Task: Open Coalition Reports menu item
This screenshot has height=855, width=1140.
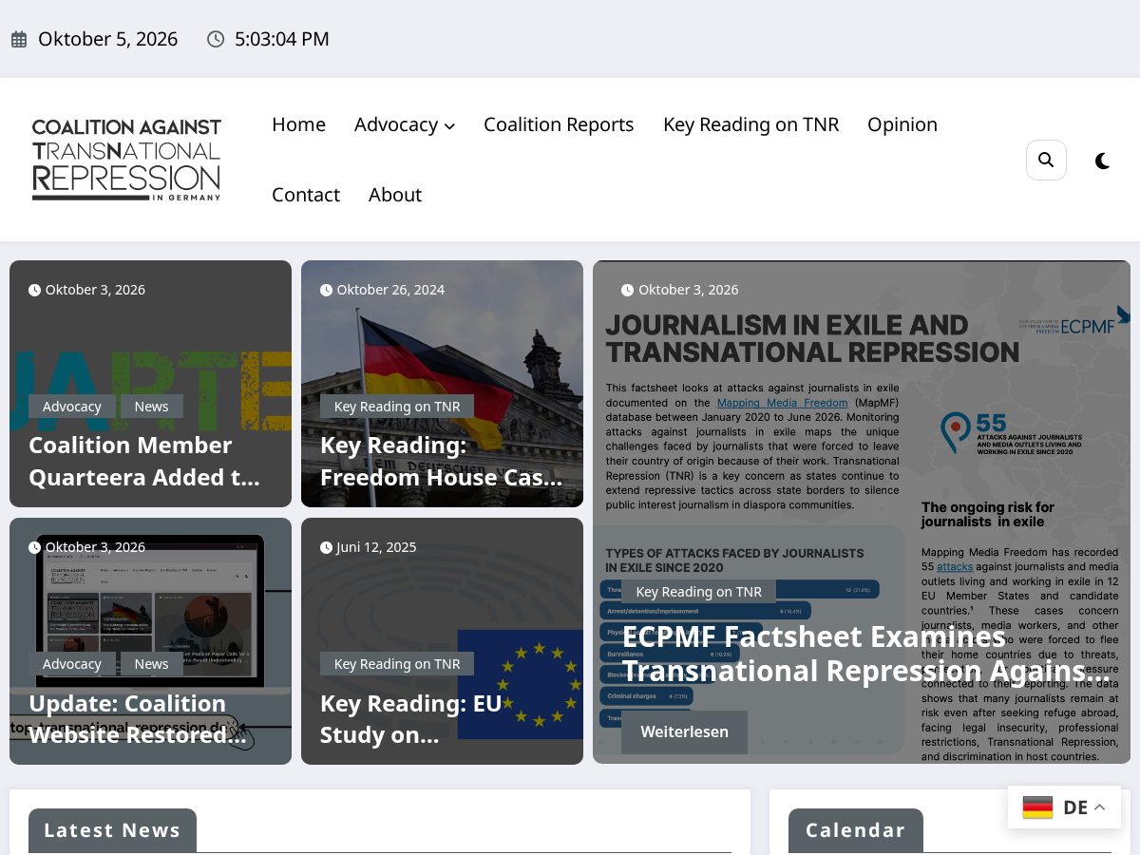Action: point(559,124)
